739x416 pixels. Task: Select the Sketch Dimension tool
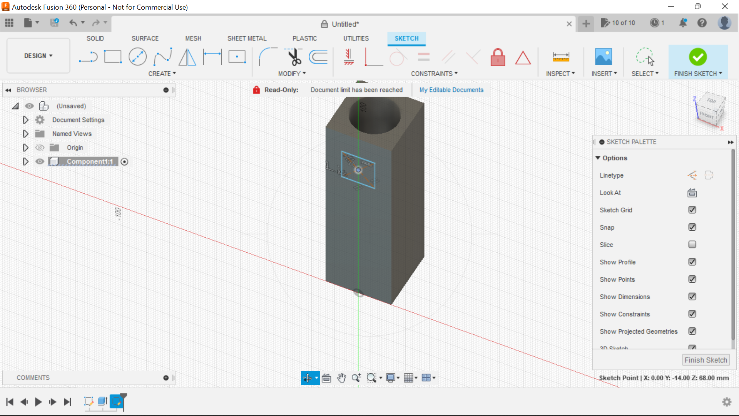pyautogui.click(x=212, y=57)
